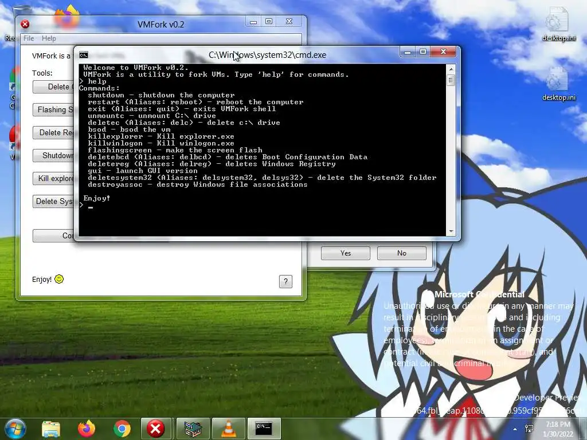Open the cmd.exe title bar system icon
Viewport: 587px width, 440px height.
(x=84, y=55)
